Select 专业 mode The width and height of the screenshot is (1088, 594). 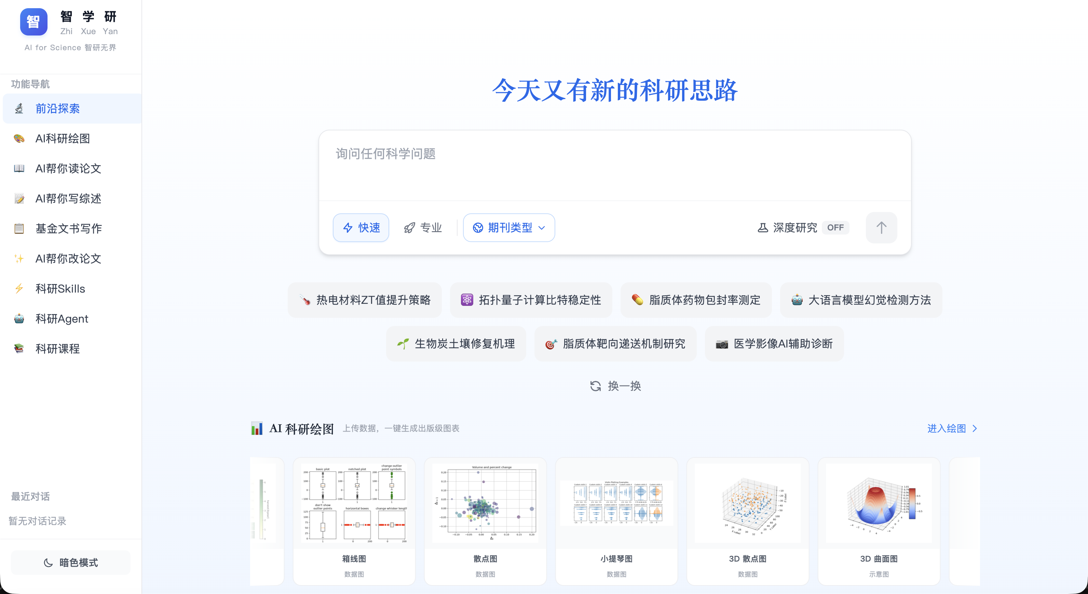click(x=423, y=228)
